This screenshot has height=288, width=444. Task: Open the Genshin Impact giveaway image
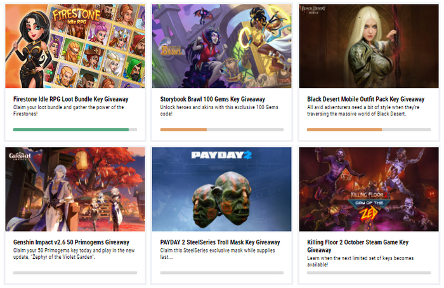pos(75,189)
